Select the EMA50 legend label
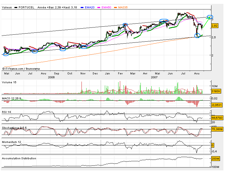The width and height of the screenshot is (227, 174). click(106, 7)
